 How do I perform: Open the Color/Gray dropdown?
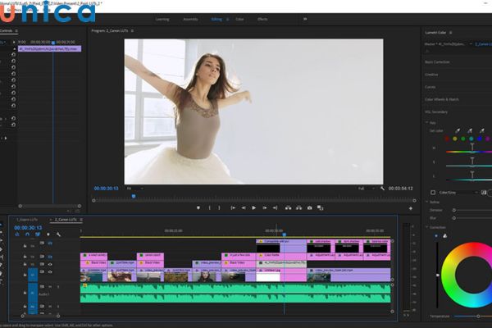(x=458, y=193)
